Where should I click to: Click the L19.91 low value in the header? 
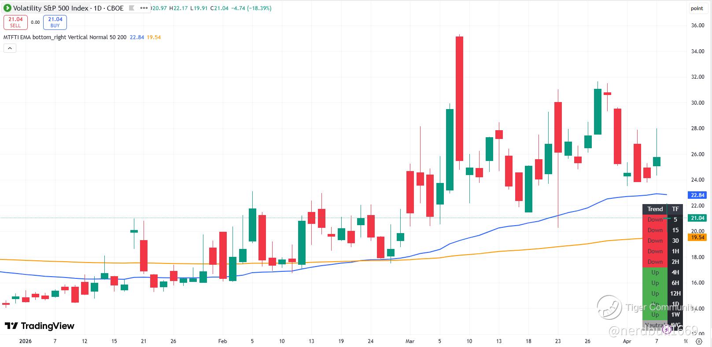click(198, 8)
